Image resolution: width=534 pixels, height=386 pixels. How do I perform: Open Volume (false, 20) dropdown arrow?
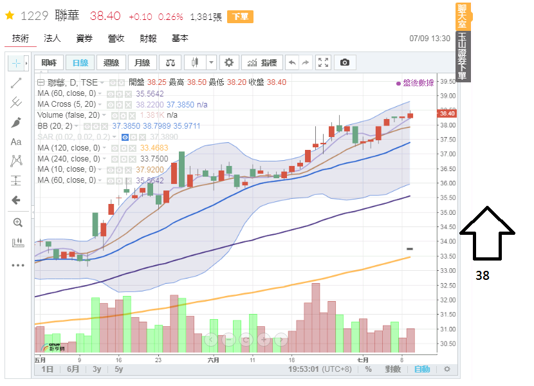click(104, 115)
